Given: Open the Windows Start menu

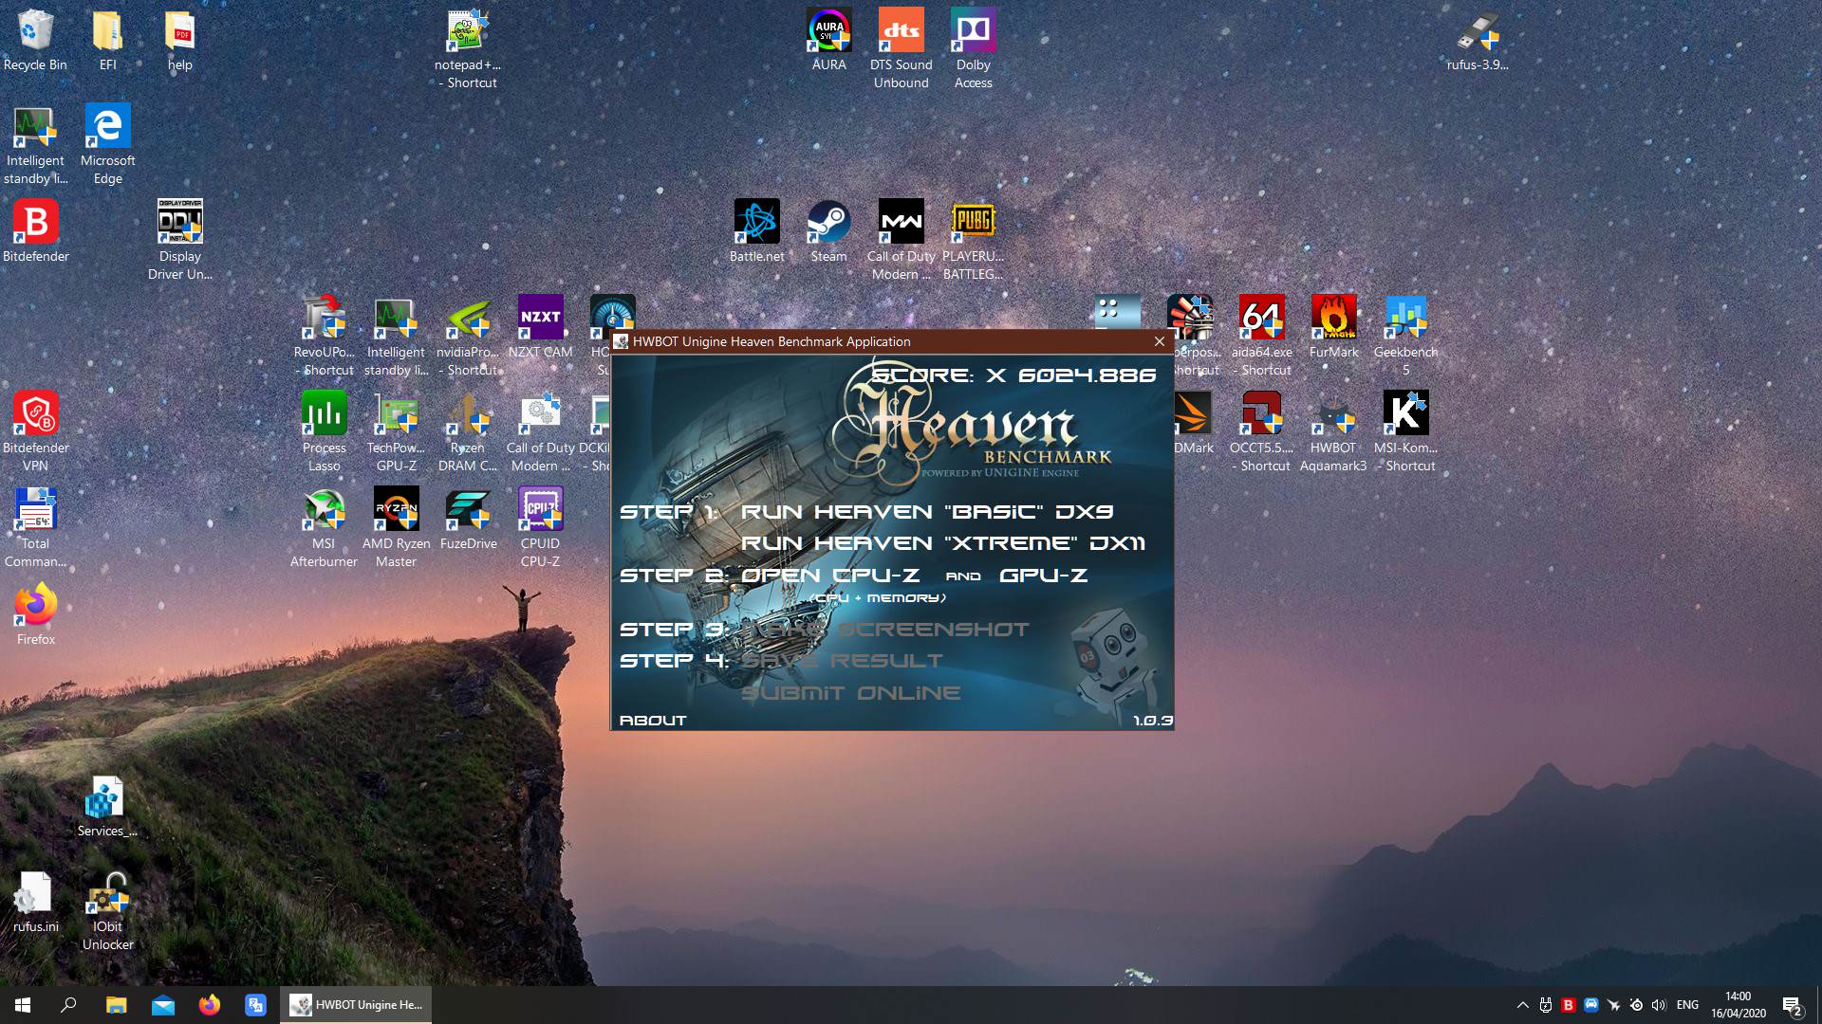Looking at the screenshot, I should (x=23, y=1005).
